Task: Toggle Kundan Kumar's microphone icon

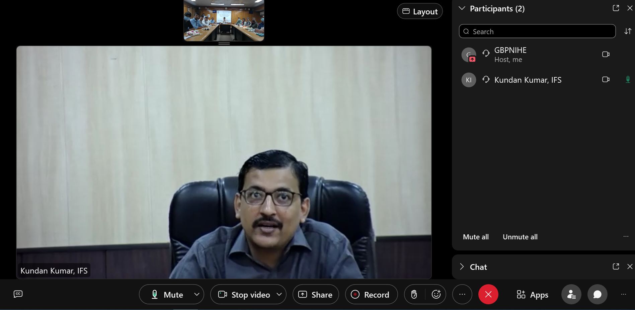Action: [x=628, y=80]
